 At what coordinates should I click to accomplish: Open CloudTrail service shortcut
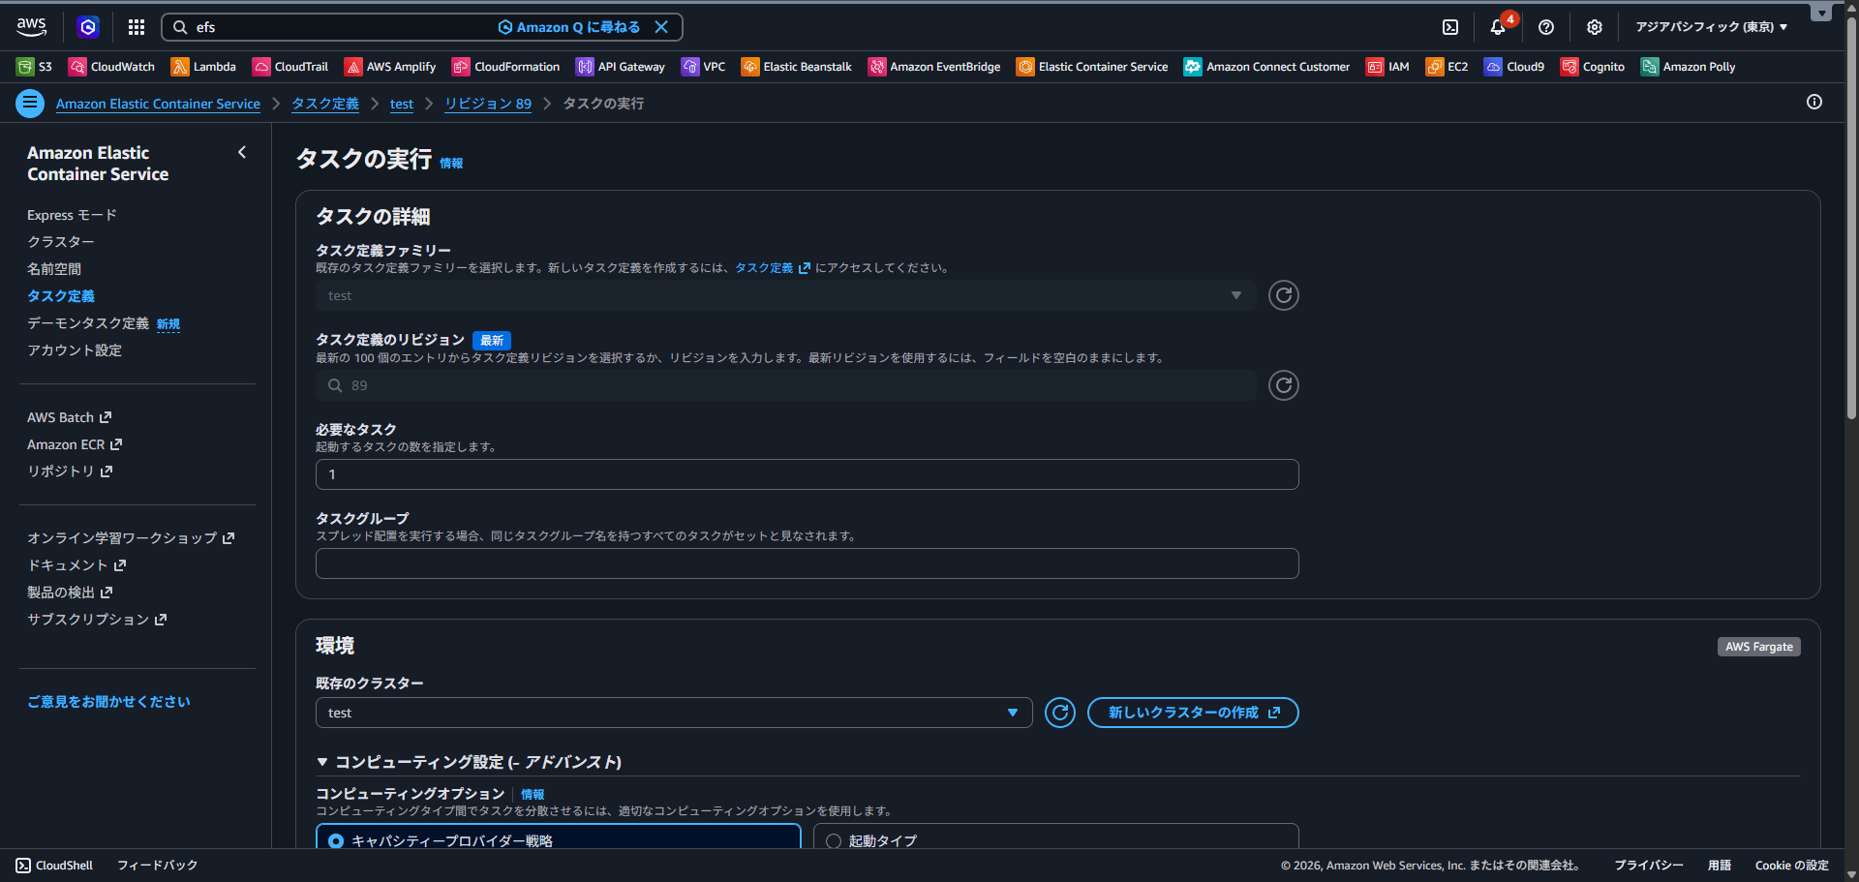coord(290,67)
